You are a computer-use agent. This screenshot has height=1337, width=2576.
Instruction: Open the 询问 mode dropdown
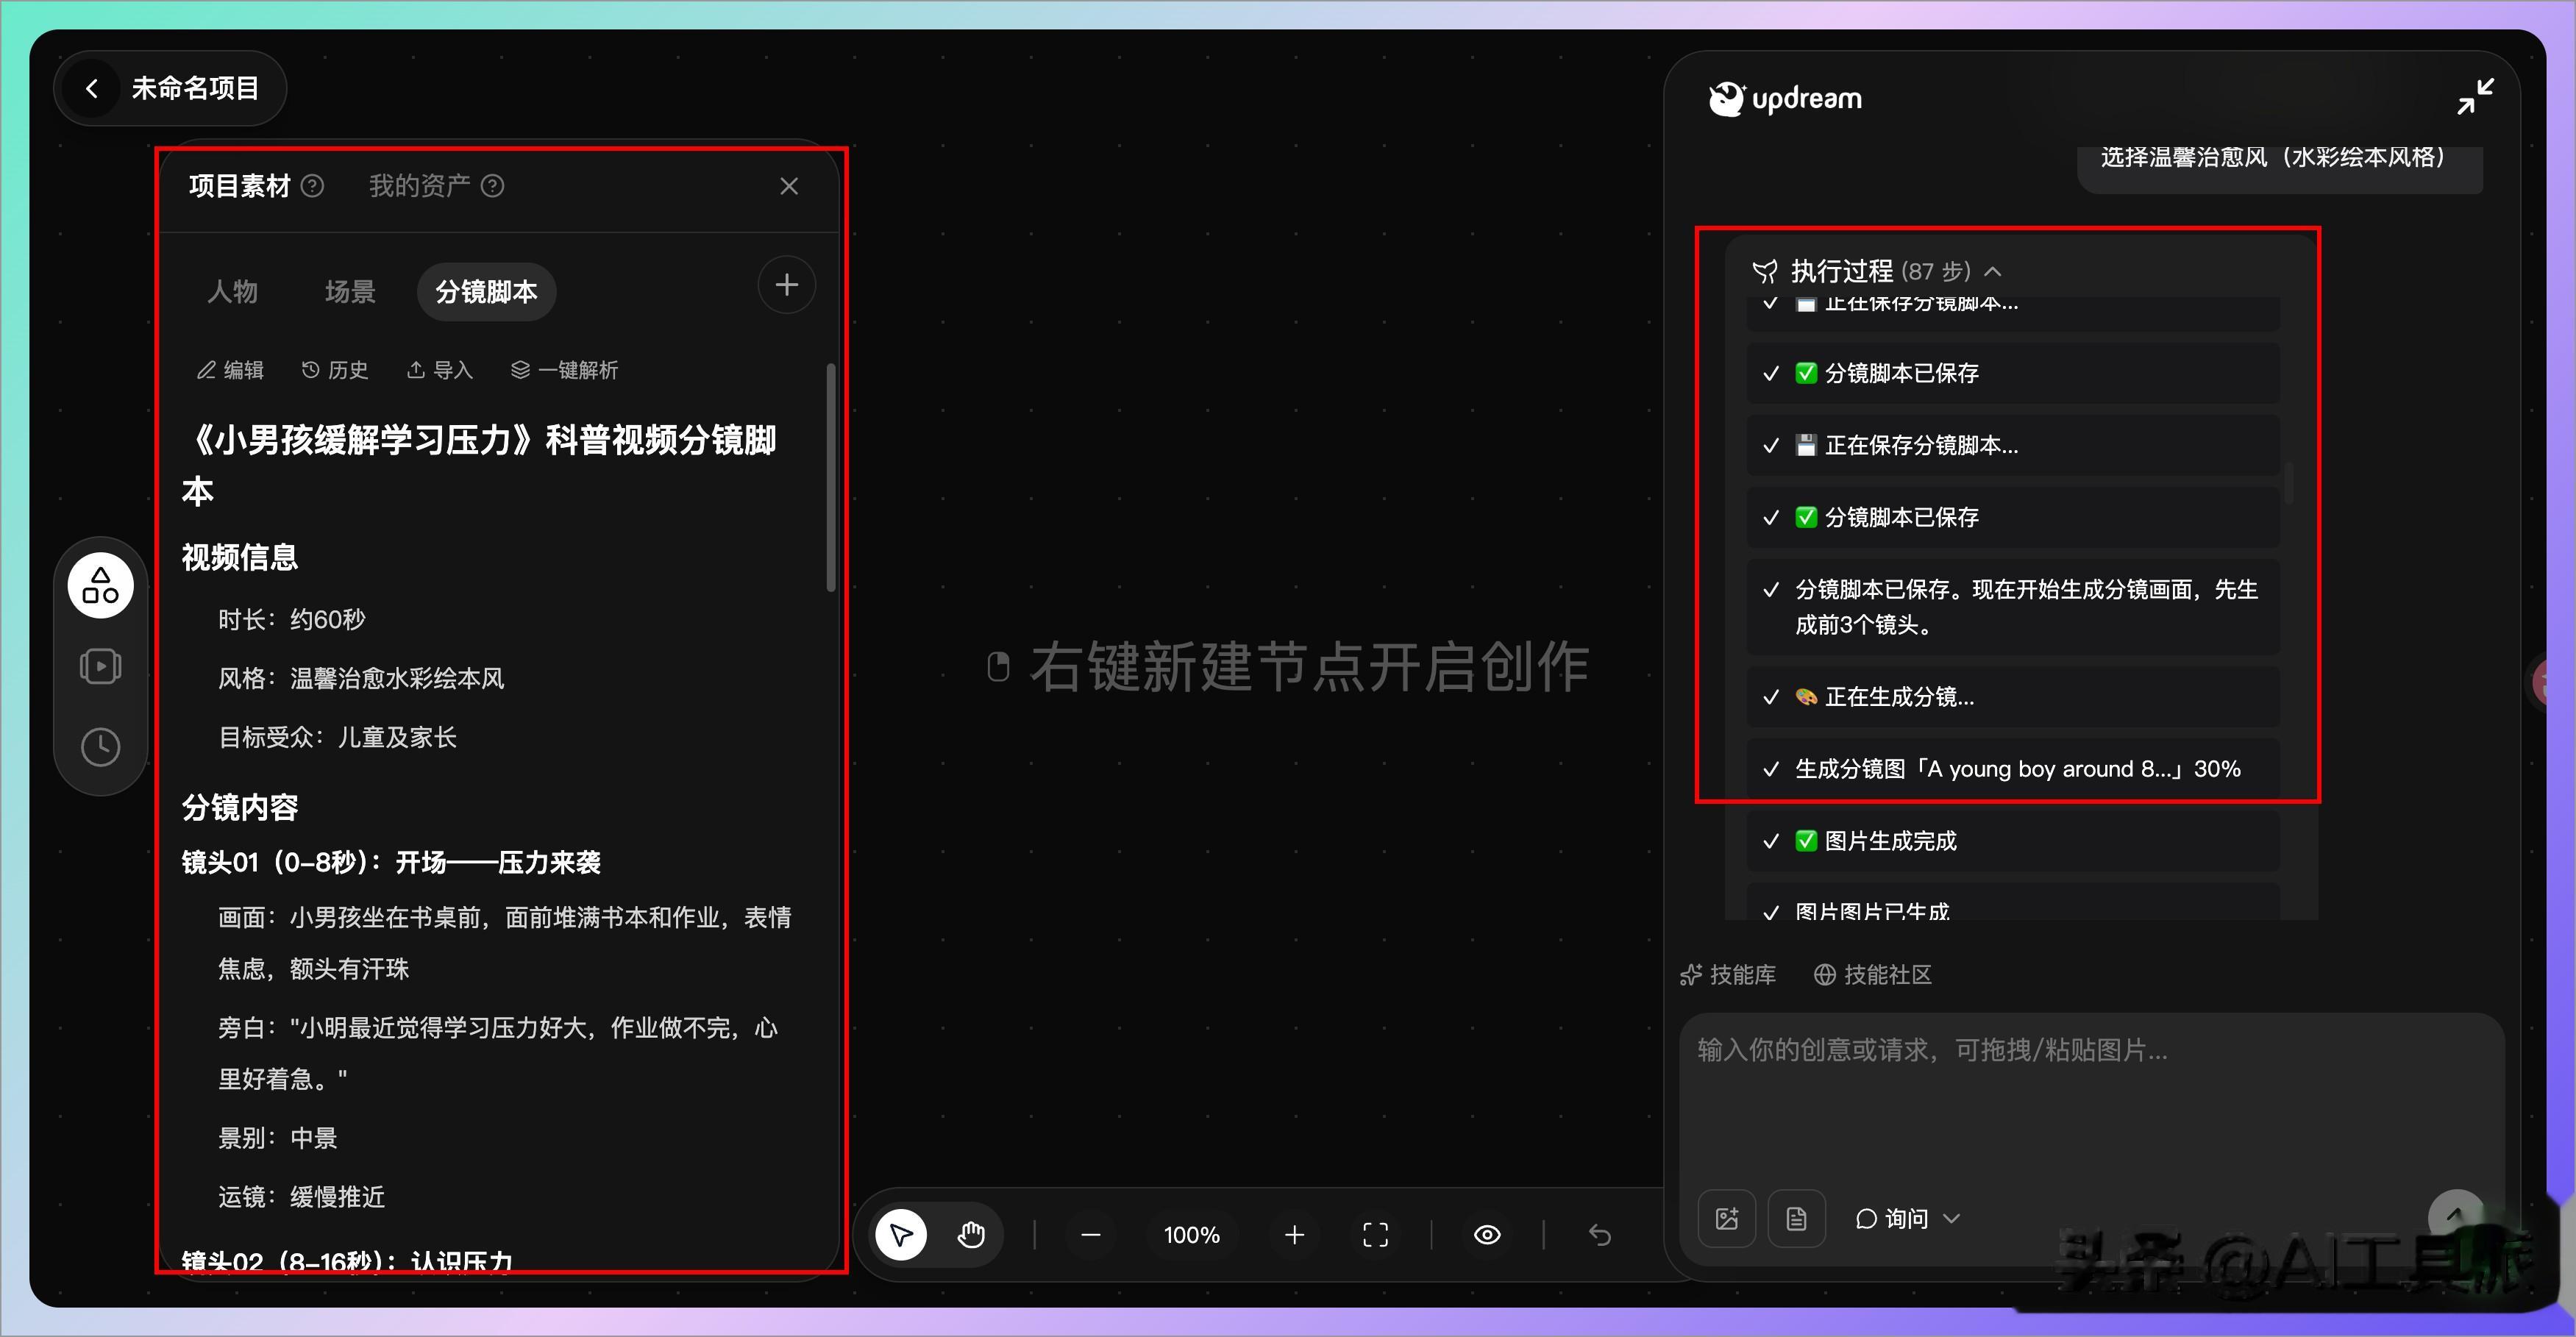(1907, 1218)
